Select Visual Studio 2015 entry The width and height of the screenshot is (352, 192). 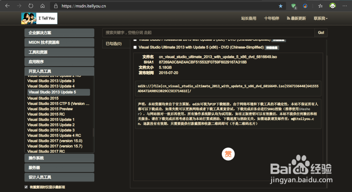click(x=43, y=98)
